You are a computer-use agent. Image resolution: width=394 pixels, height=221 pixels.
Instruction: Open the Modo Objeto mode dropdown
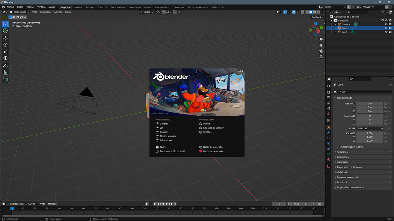click(19, 12)
